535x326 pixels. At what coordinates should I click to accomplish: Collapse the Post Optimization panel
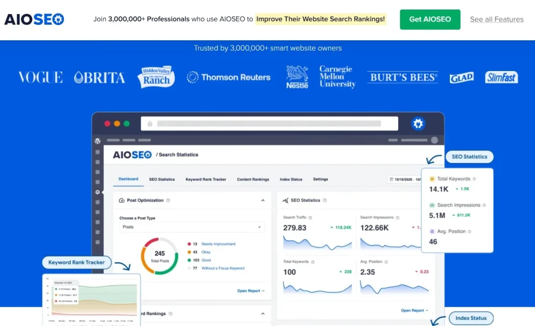click(x=263, y=200)
